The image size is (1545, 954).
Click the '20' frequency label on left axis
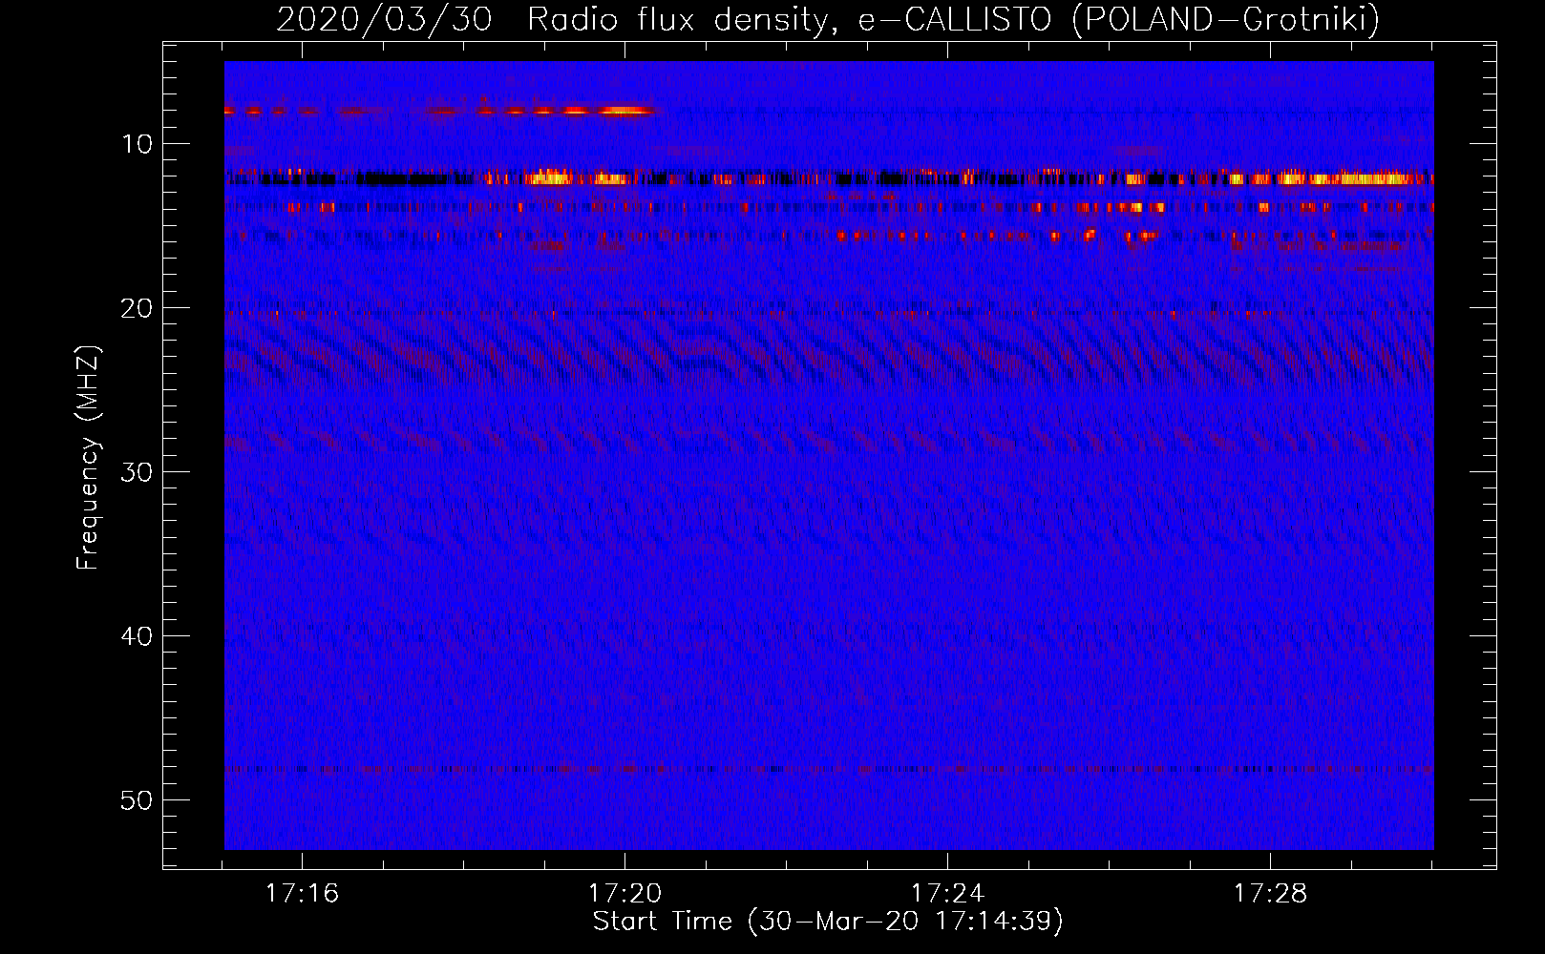138,308
